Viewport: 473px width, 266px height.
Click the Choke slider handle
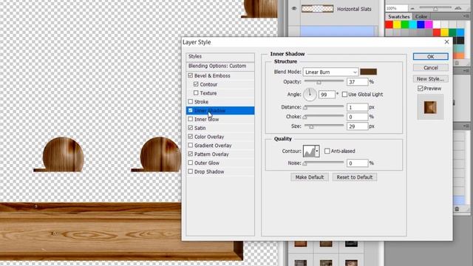(x=304, y=117)
